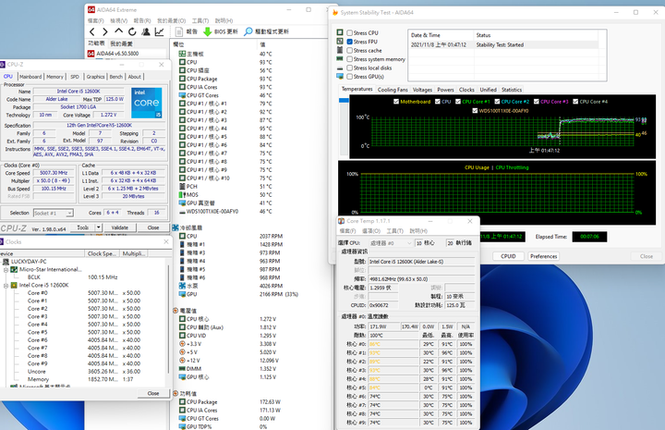Open AIDA64 user/favorites toolbar icon
Image resolution: width=665 pixels, height=430 pixels.
(146, 31)
